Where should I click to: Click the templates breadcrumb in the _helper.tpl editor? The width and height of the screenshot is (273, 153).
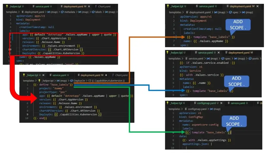pyautogui.click(x=29, y=80)
